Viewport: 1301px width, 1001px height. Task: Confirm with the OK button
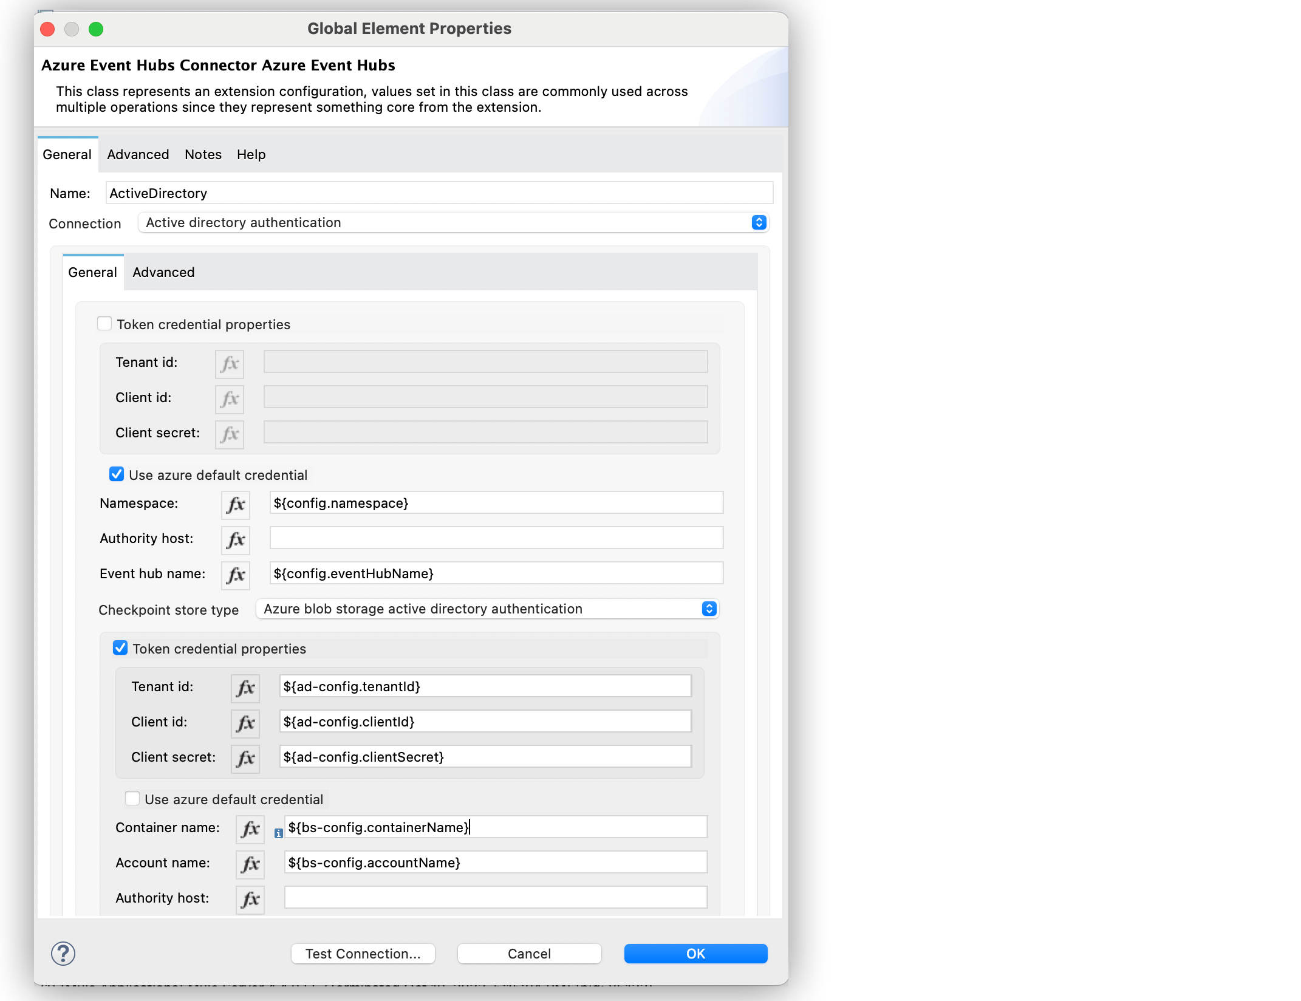(695, 954)
